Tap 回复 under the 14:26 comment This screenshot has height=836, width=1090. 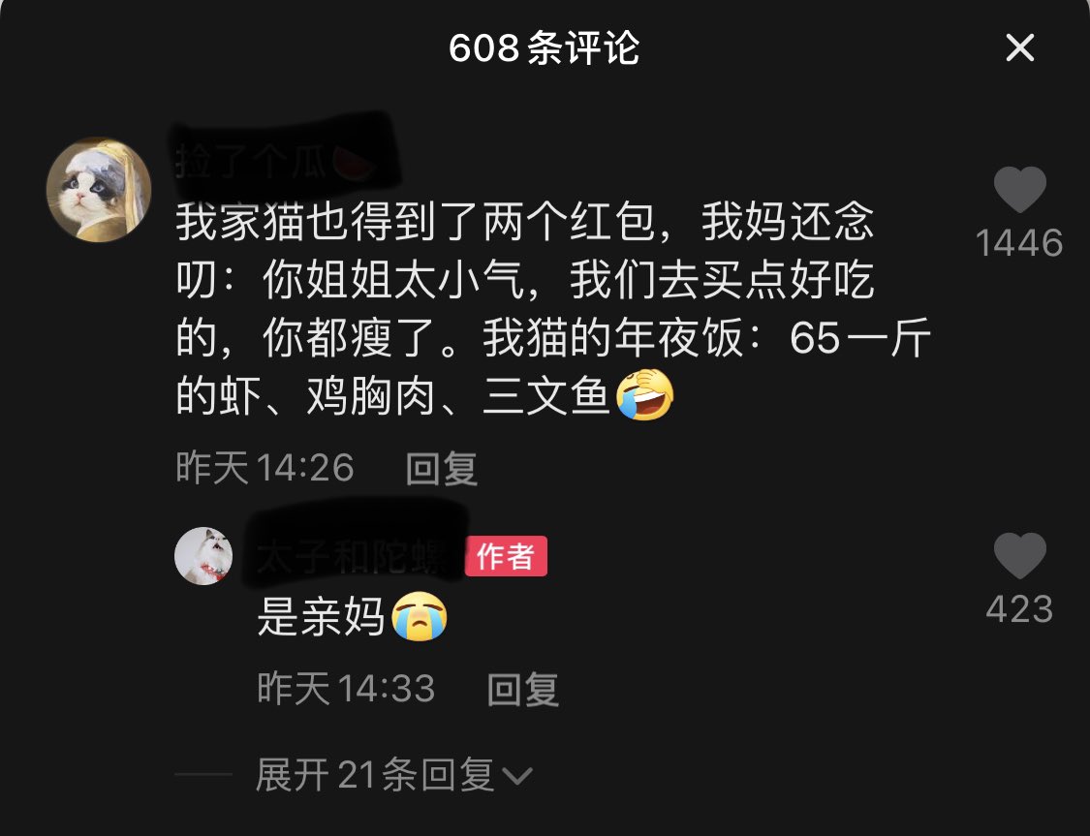click(x=442, y=468)
